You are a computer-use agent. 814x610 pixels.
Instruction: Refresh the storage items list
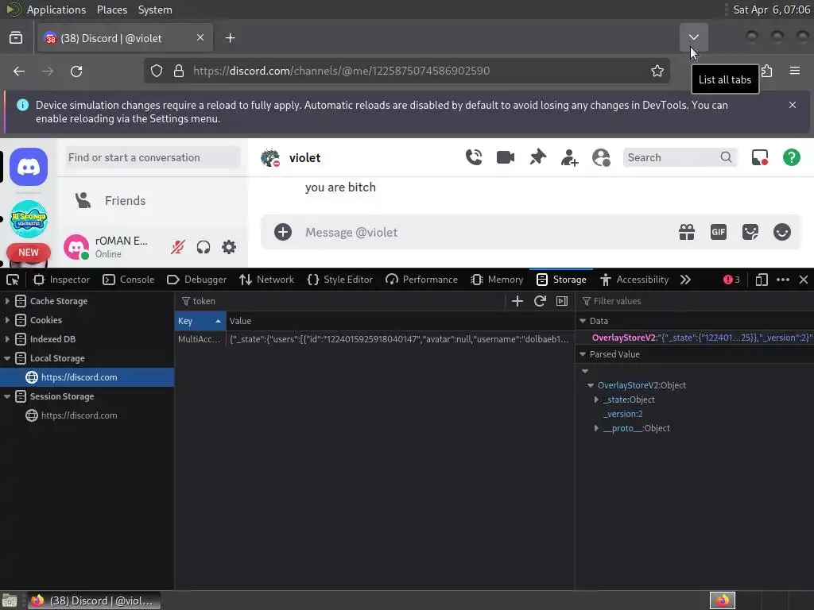click(x=540, y=301)
